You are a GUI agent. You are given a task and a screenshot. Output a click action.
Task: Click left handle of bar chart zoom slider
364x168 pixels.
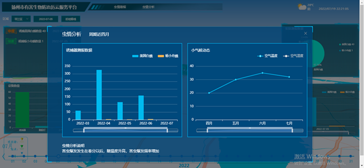(84, 130)
